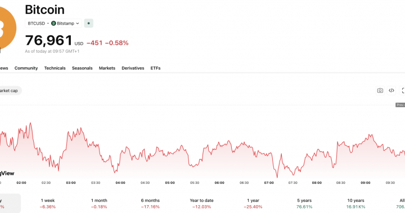Click the 03:00 time axis label
Viewport: 405px width, 213px height.
point(71,183)
